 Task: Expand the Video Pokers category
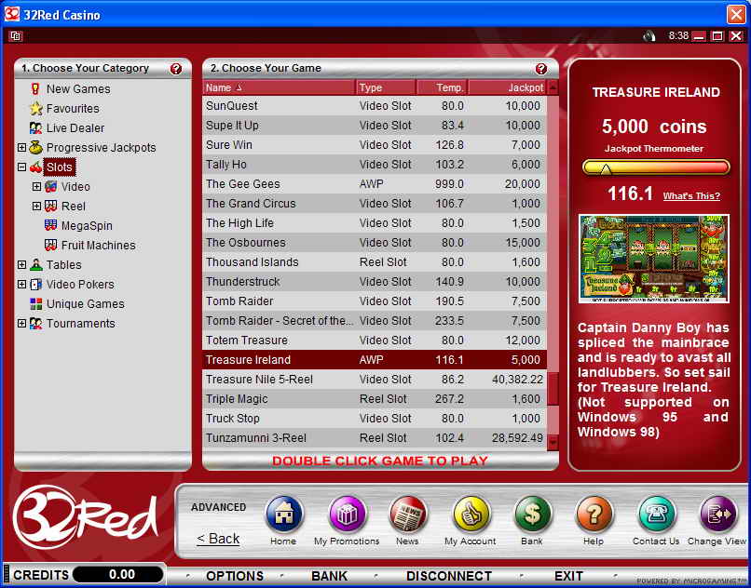(x=21, y=285)
